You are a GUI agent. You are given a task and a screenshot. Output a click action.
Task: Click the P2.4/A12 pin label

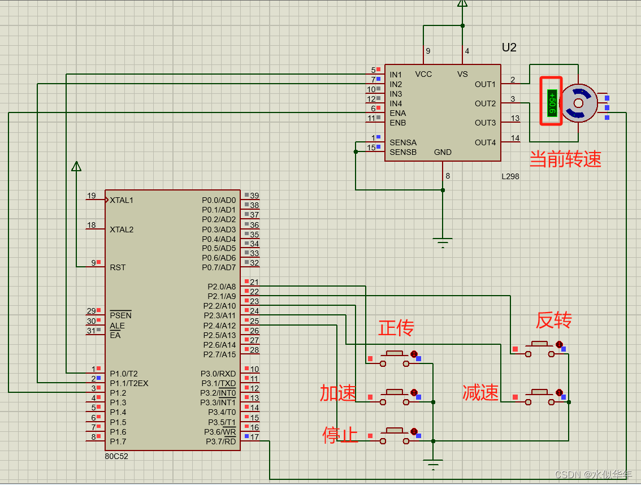tap(219, 326)
